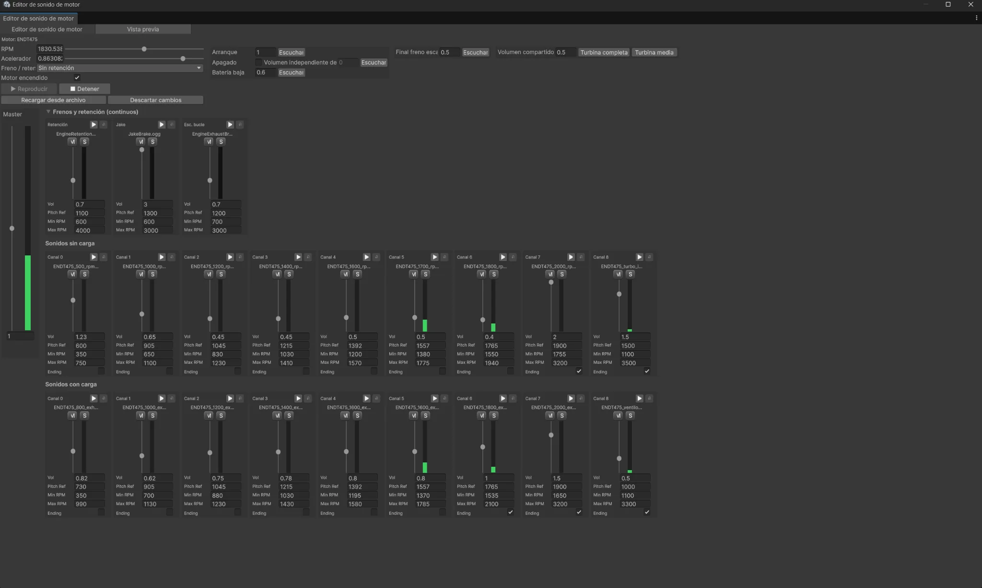Play the Retención brake sound
This screenshot has width=982, height=588.
tap(94, 125)
